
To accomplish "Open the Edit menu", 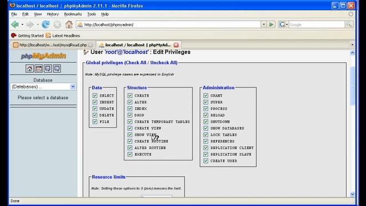I will pos(25,14).
